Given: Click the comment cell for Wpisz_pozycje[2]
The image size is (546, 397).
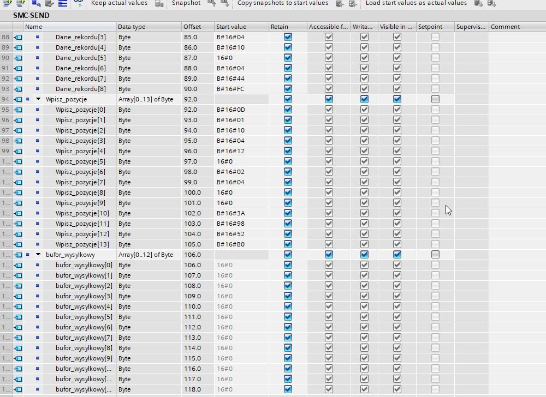Looking at the screenshot, I should (x=517, y=130).
